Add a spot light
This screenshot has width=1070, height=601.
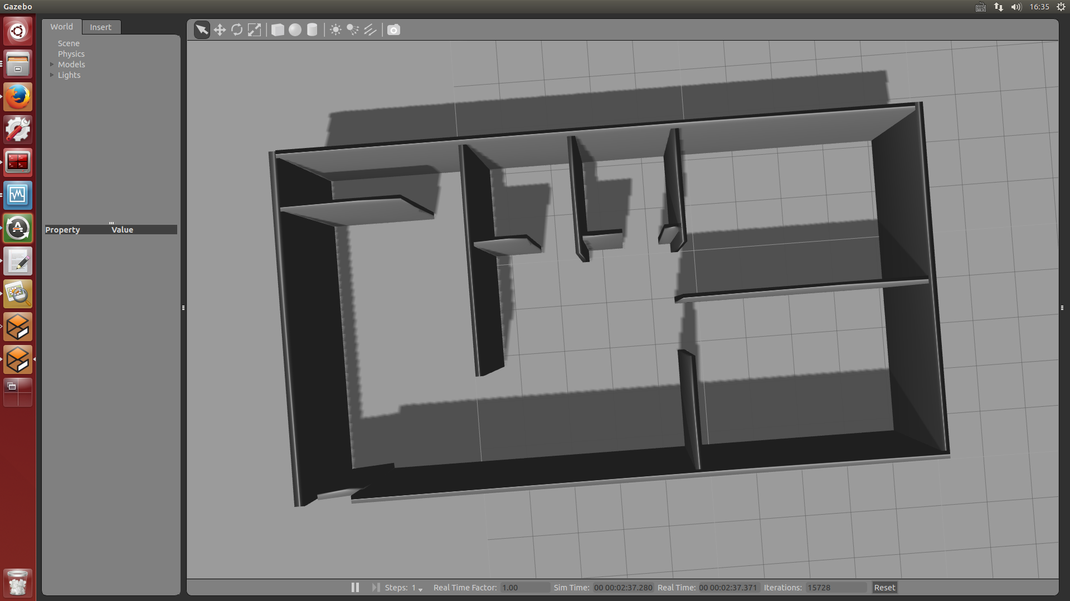(353, 29)
